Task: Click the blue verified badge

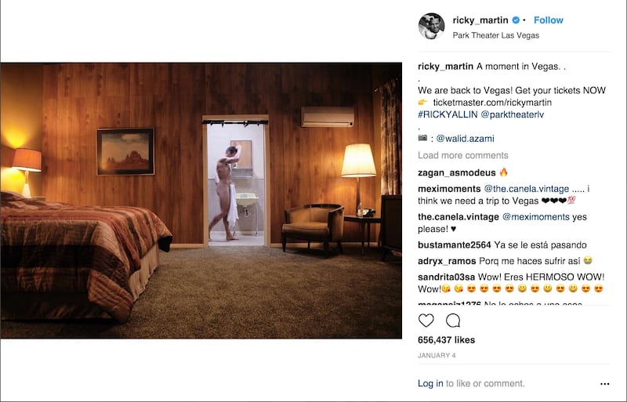Action: [x=516, y=20]
